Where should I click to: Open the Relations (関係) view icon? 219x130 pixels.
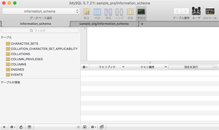pos(108,12)
